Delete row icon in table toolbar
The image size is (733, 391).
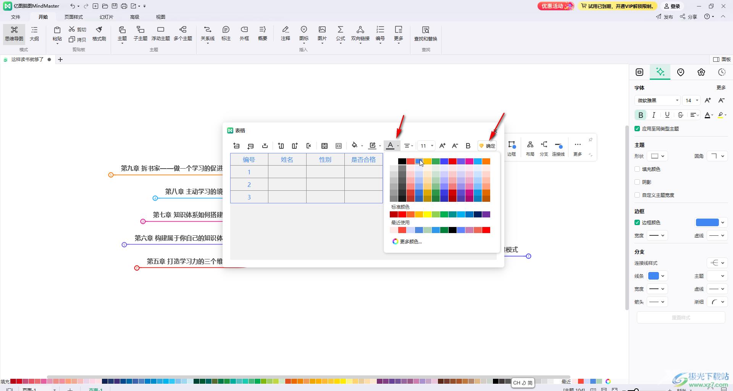tap(265, 146)
